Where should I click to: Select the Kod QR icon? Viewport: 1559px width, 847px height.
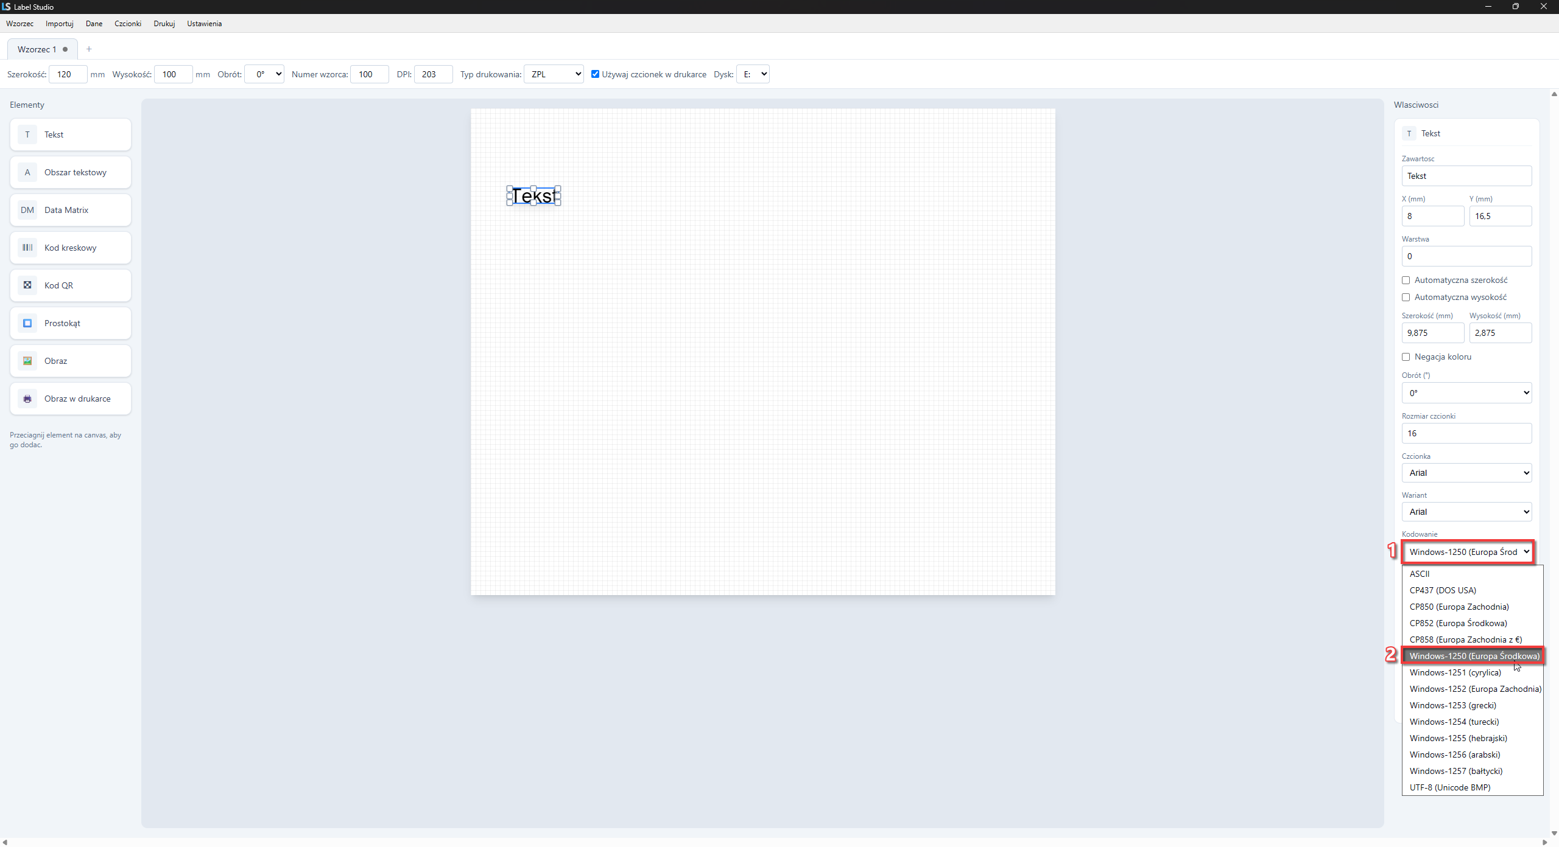click(27, 285)
